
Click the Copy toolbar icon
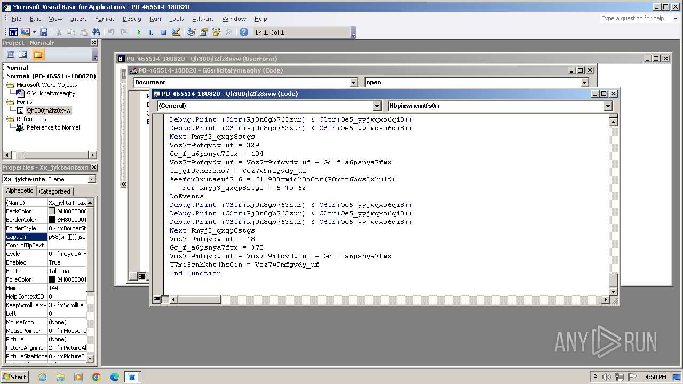tap(71, 33)
